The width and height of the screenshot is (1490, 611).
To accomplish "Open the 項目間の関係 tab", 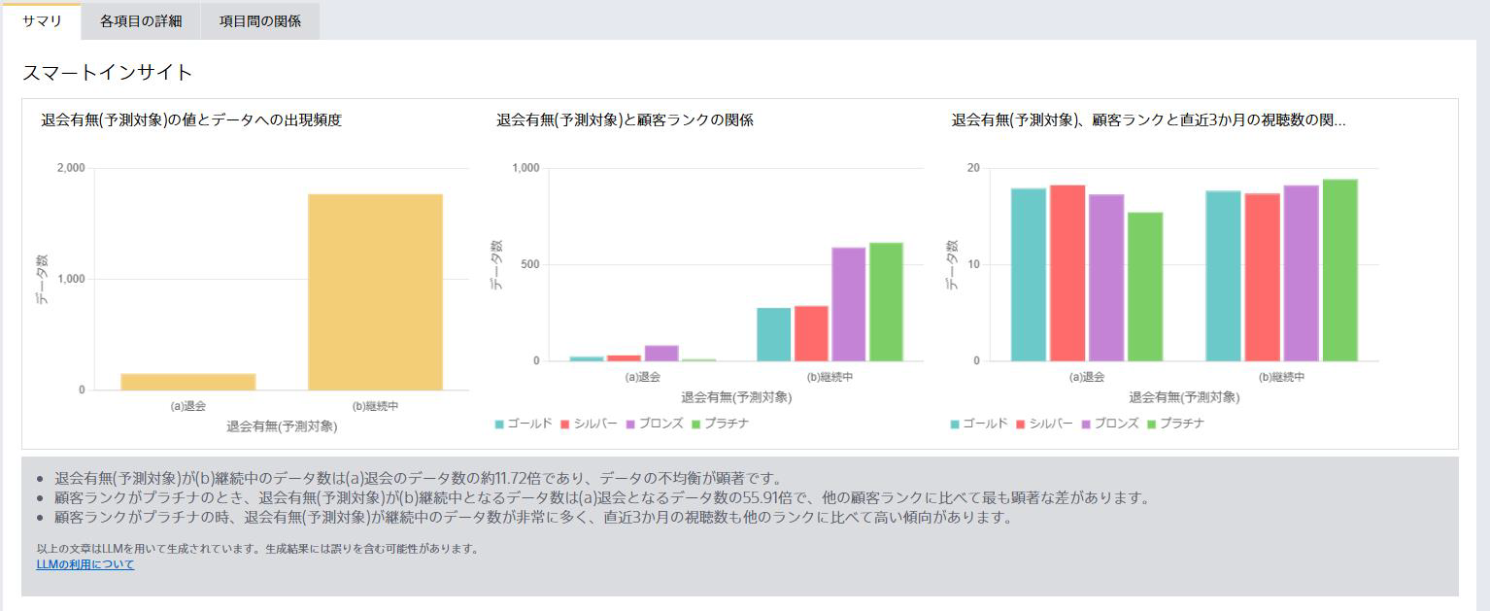I will 258,20.
